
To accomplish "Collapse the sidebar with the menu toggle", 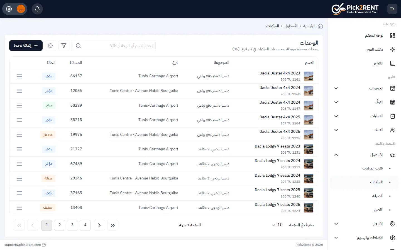I will click(392, 9).
